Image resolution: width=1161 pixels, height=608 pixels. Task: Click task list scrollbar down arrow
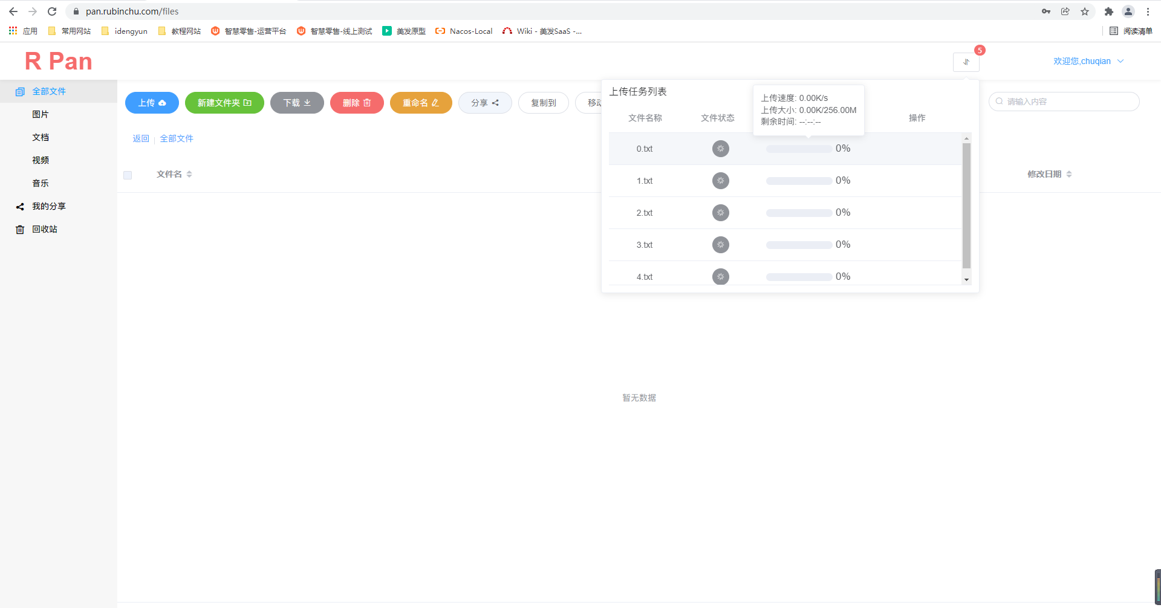[966, 279]
